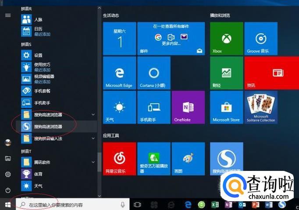Click the app list scroll-up arrow

pyautogui.click(x=100, y=8)
